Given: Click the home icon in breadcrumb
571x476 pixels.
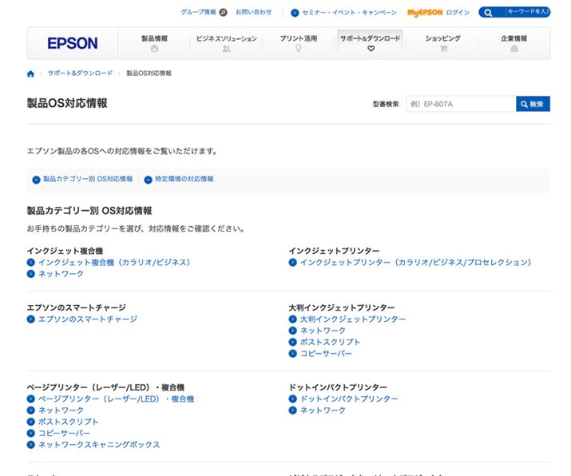Looking at the screenshot, I should (x=30, y=73).
